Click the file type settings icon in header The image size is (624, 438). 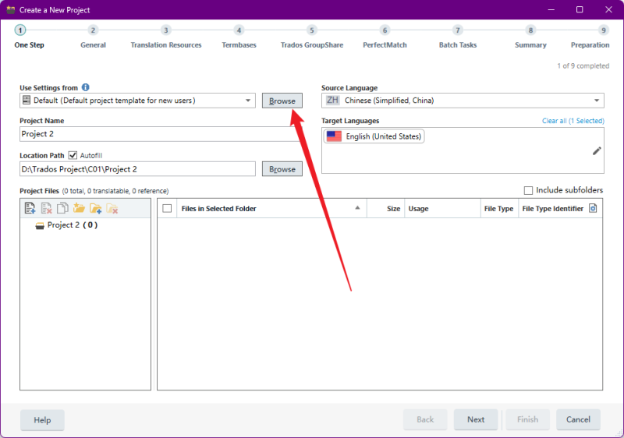pos(593,208)
